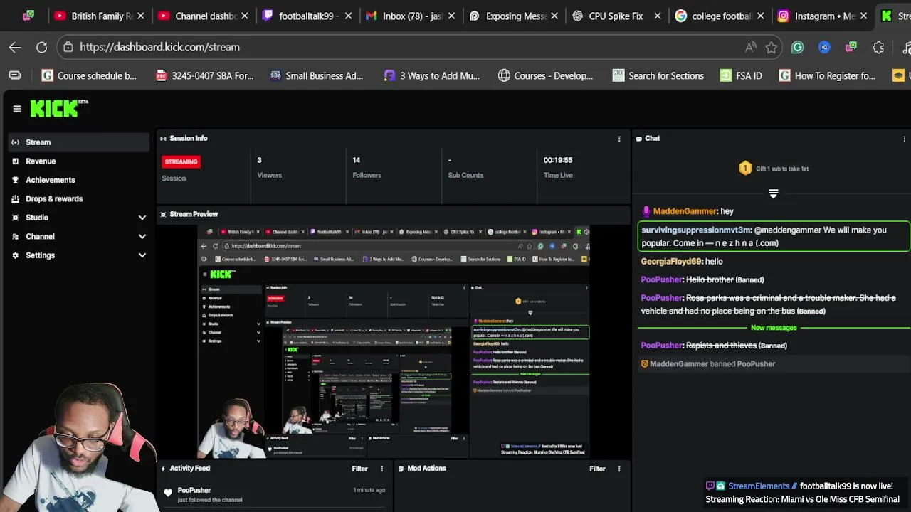Open the FSA ID bookmark
This screenshot has width=911, height=512.
741,75
